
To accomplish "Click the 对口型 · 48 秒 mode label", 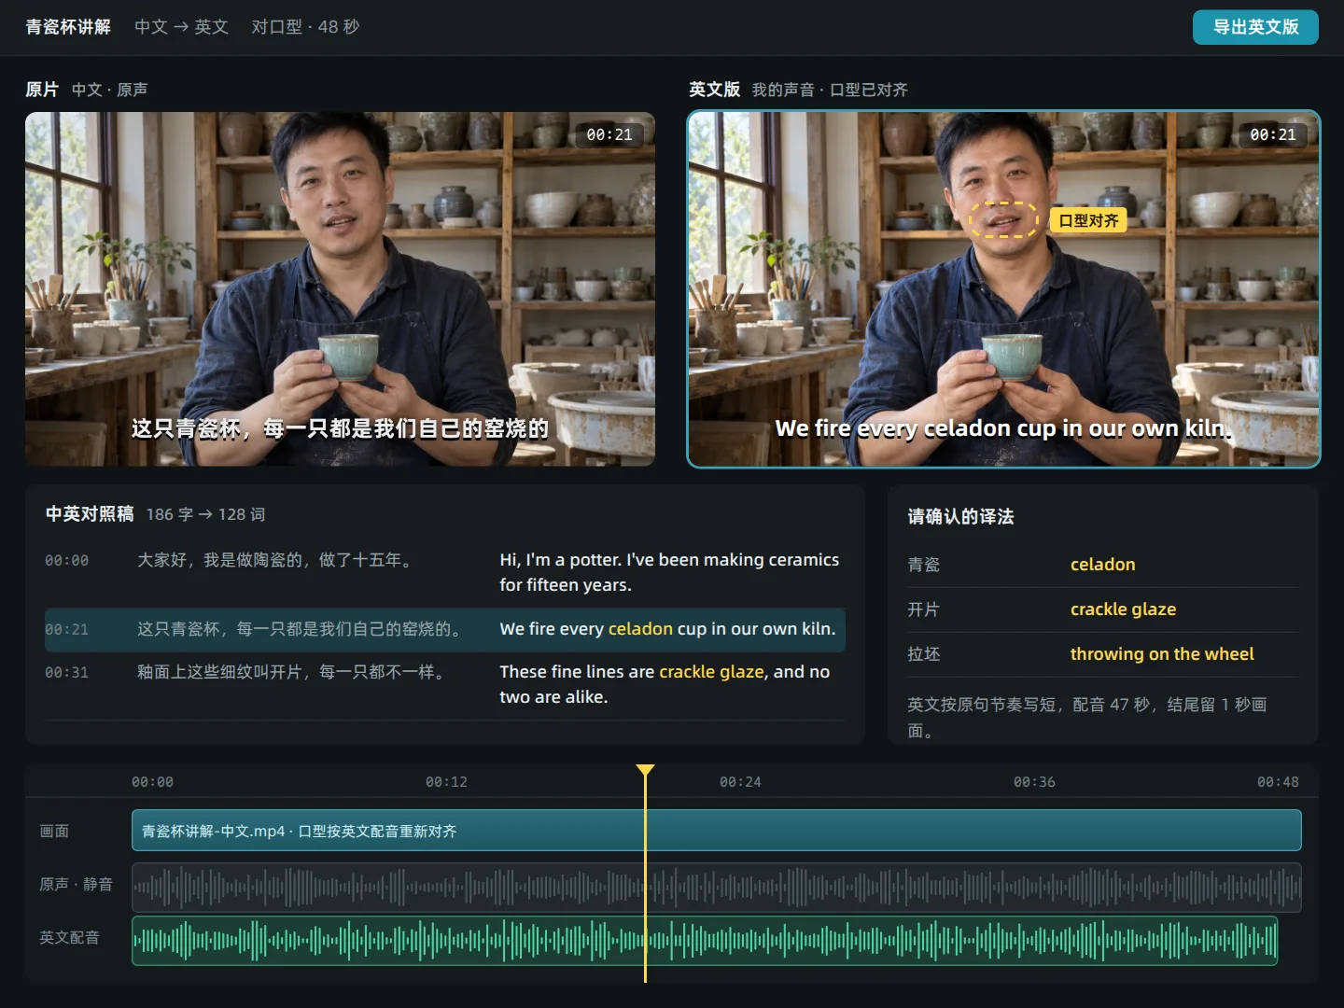I will [x=305, y=27].
